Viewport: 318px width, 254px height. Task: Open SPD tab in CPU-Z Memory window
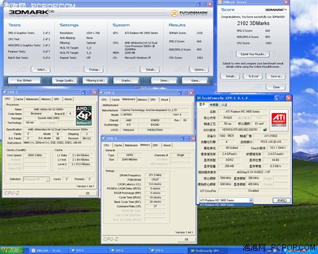pyautogui.click(x=155, y=145)
